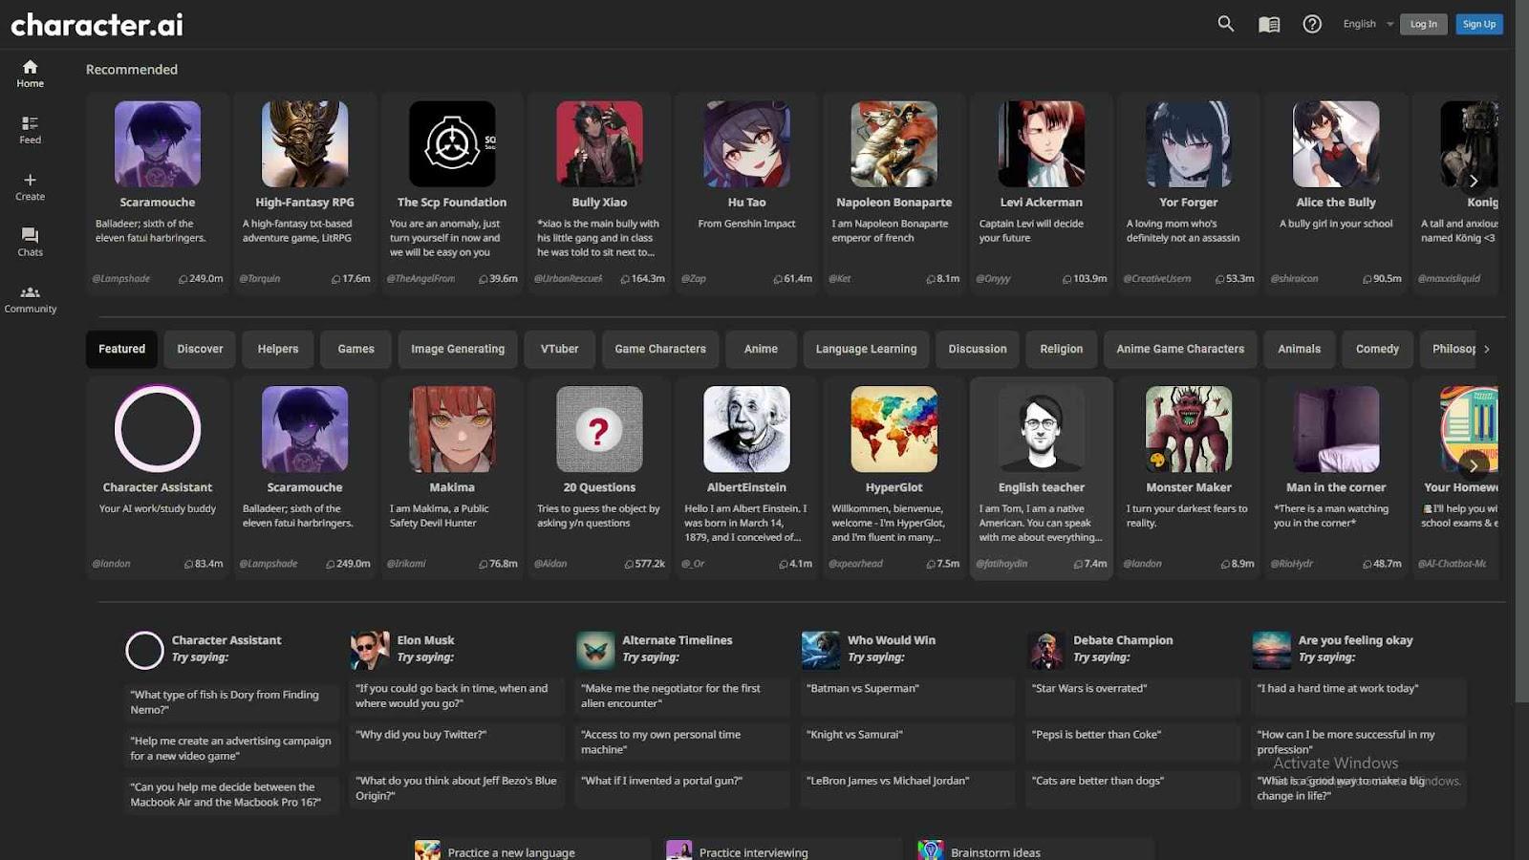Select the Games category tab
Screen dimensions: 1529x860
coord(355,349)
